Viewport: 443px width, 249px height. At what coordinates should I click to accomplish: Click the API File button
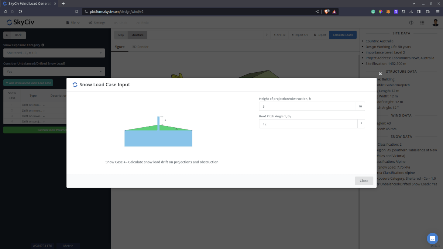pyautogui.click(x=279, y=35)
